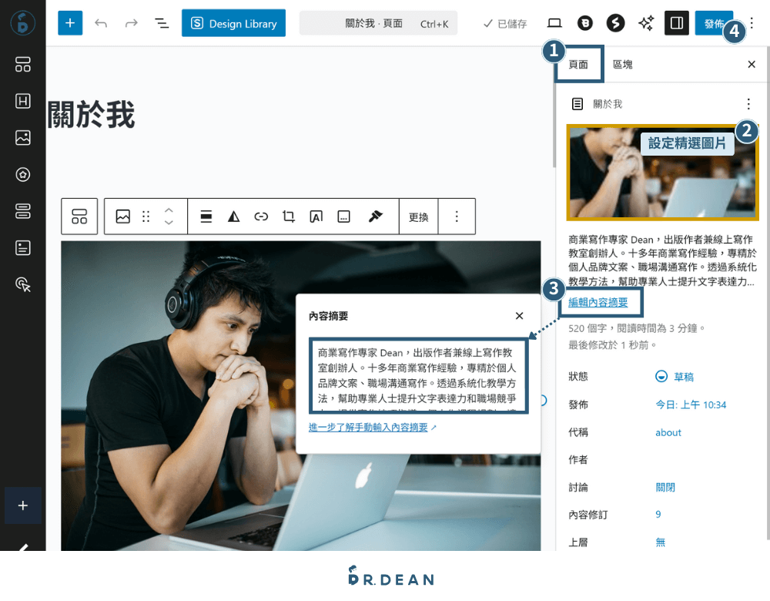Click the site logo in the left sidebar

click(x=22, y=22)
